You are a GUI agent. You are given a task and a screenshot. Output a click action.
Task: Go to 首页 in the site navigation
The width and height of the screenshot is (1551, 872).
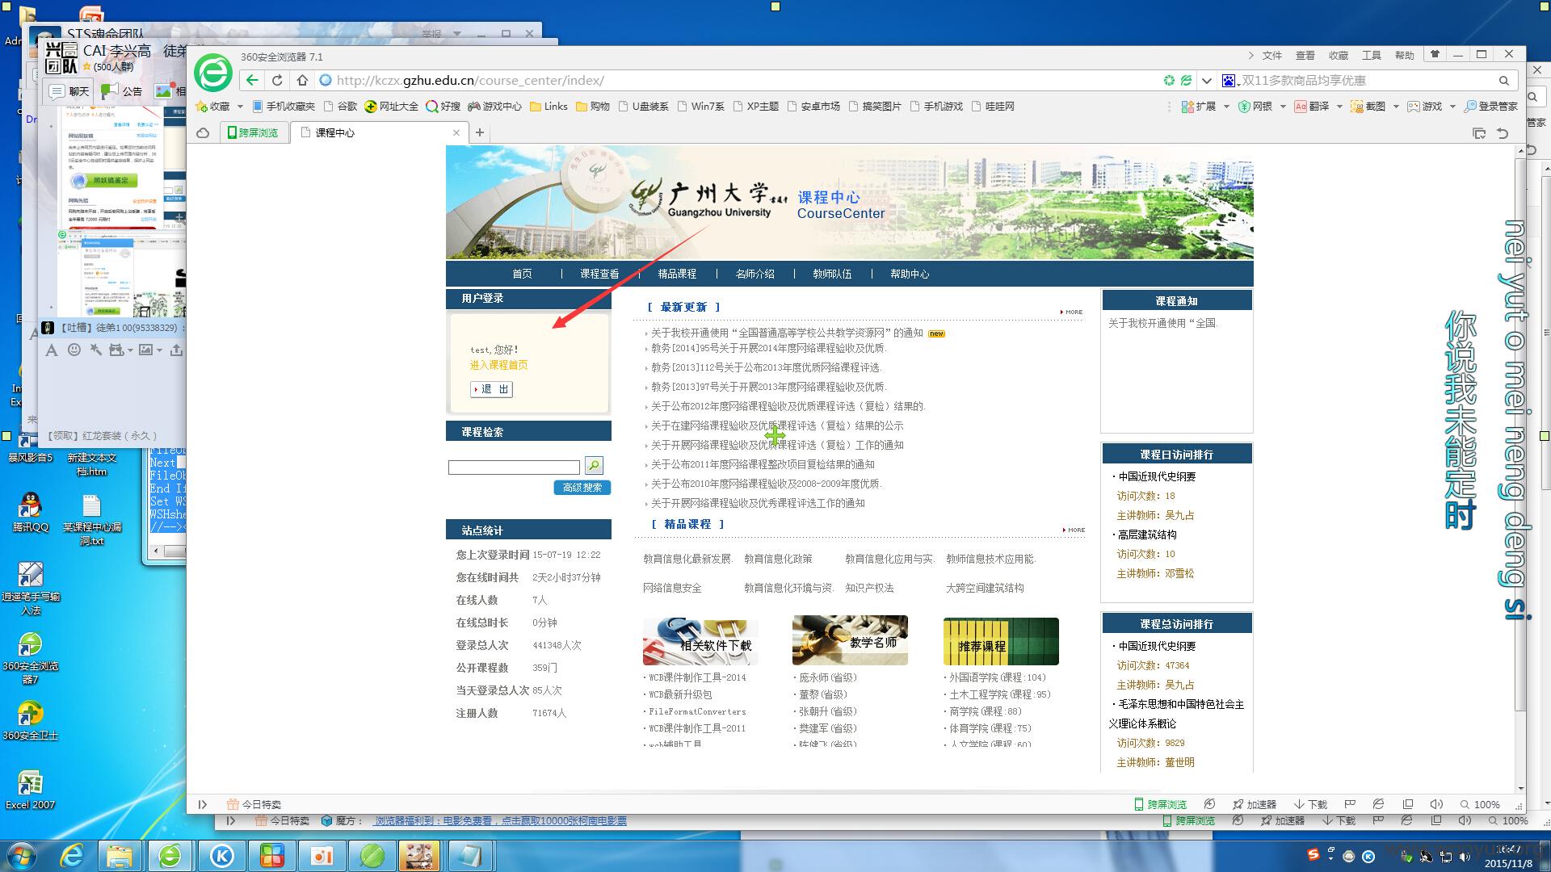coord(523,274)
